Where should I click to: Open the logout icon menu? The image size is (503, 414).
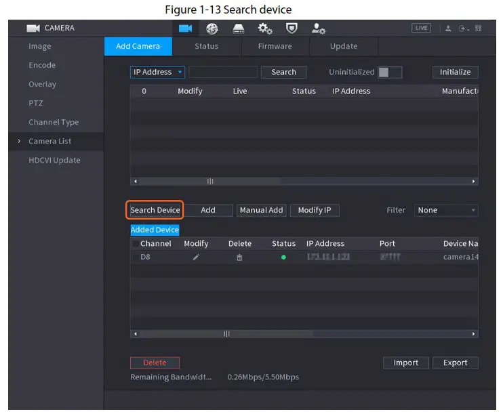point(464,28)
